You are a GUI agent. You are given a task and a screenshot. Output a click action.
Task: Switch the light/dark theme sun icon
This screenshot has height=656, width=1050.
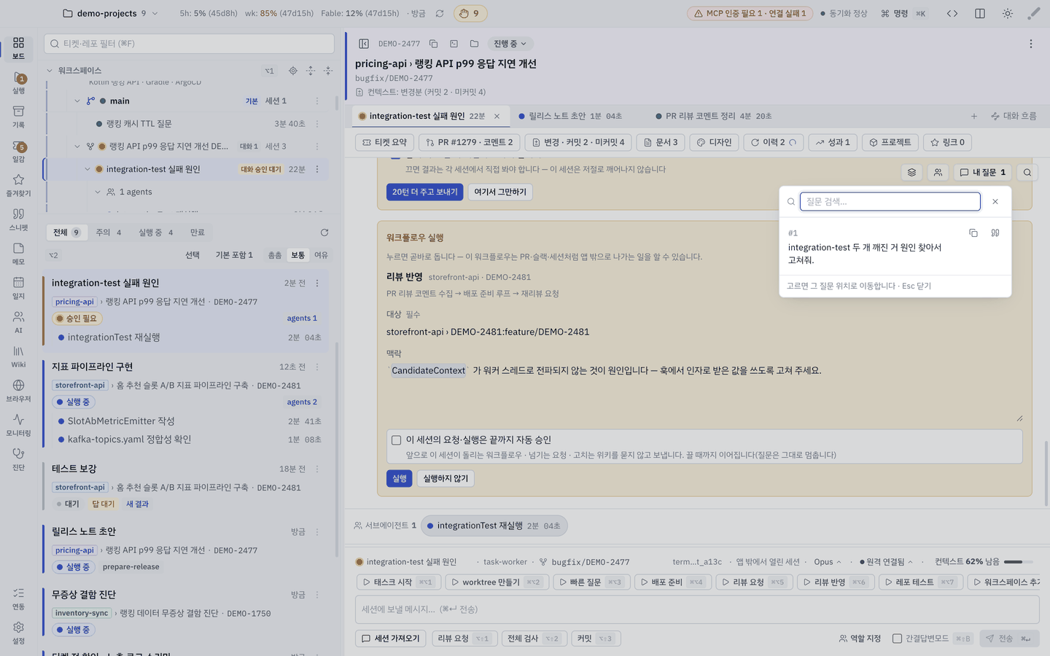(1007, 13)
